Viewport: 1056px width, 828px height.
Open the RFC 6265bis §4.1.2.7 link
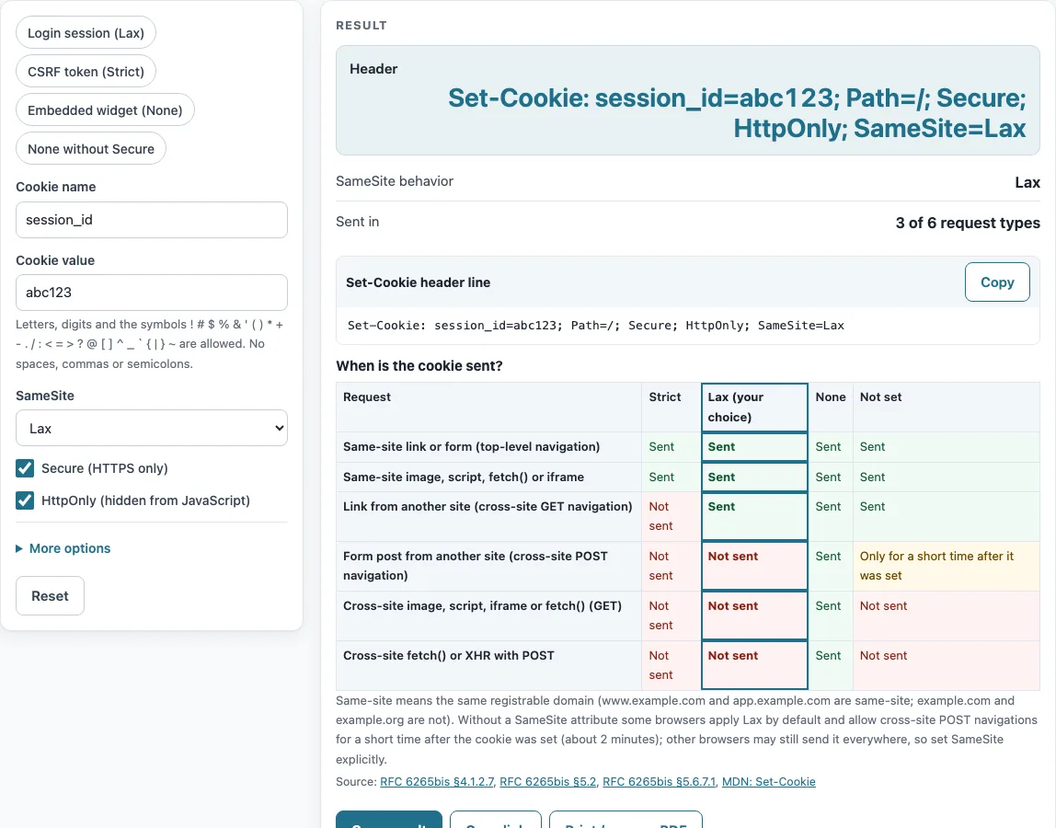[437, 781]
